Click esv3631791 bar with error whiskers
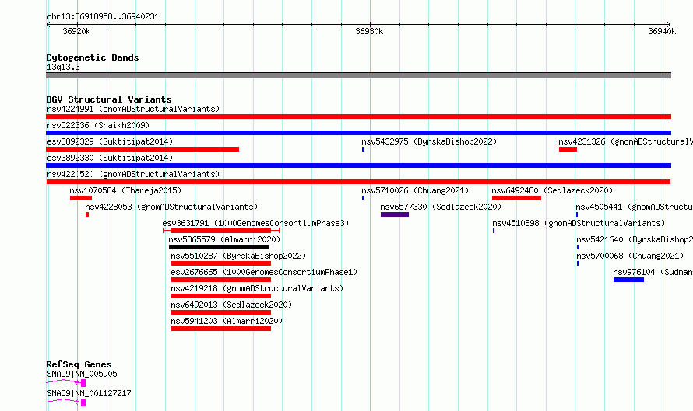The height and width of the screenshot is (411, 693). tap(221, 231)
